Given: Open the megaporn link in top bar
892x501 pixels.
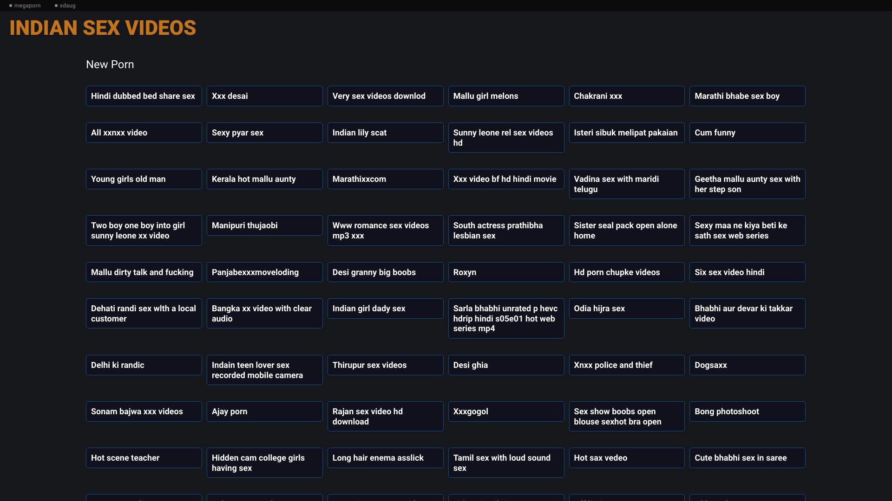Looking at the screenshot, I should point(25,6).
